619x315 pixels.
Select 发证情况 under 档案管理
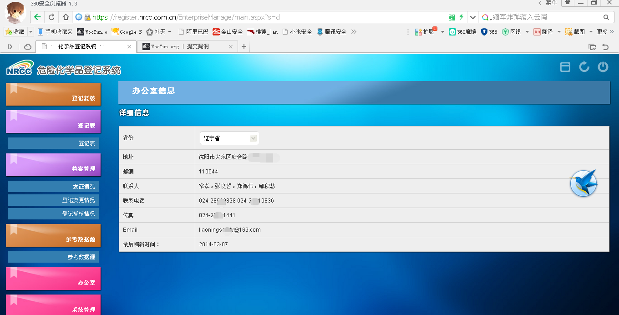click(x=53, y=187)
